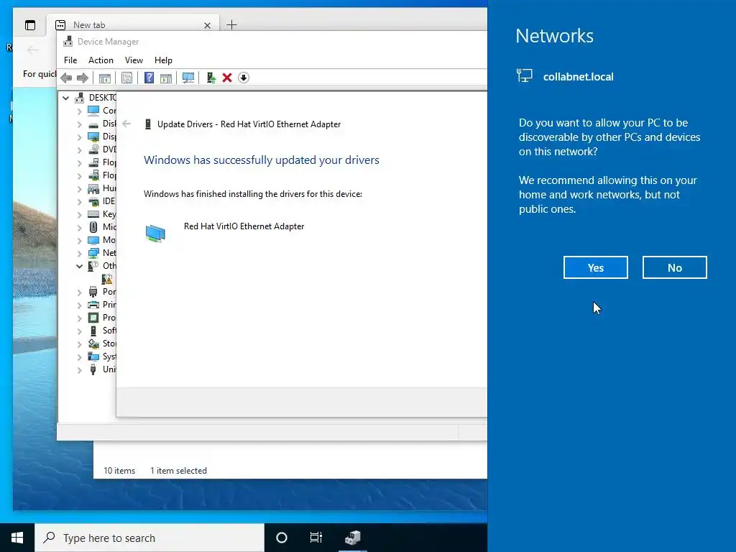Click Yes to allow network discovery
This screenshot has height=552, width=736.
(x=596, y=267)
